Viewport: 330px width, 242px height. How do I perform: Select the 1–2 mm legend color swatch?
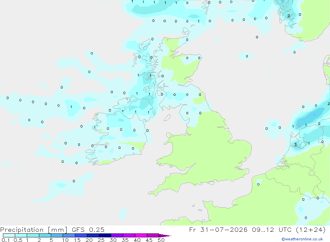pos(33,235)
